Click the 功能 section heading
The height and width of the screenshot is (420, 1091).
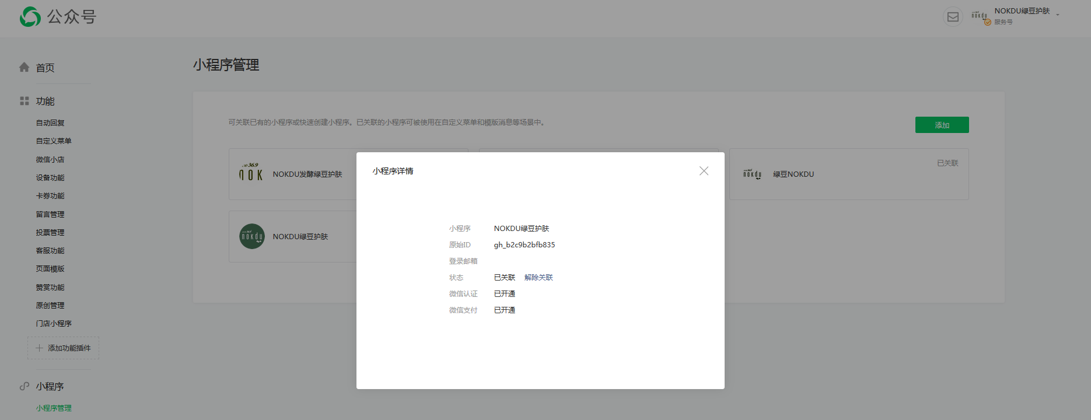(46, 101)
